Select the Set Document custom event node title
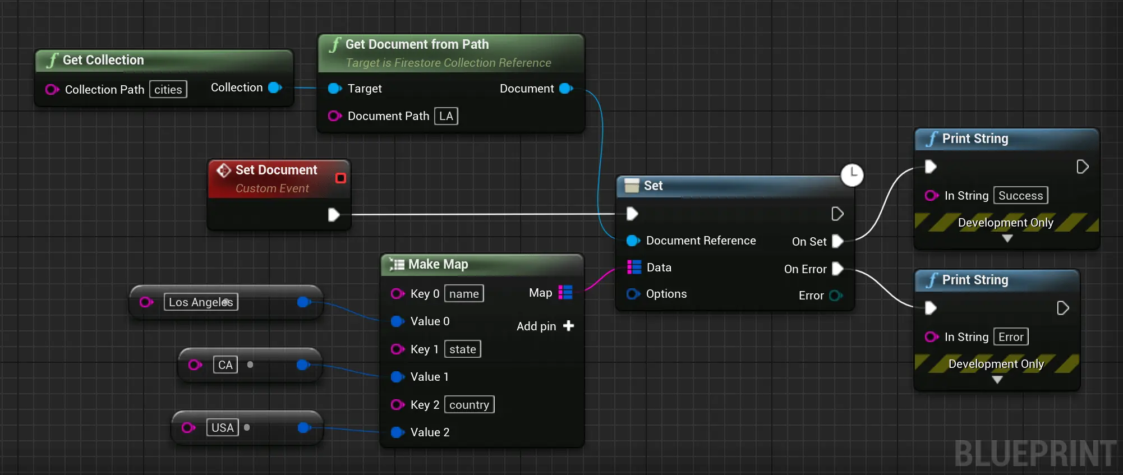The width and height of the screenshot is (1123, 475). pyautogui.click(x=276, y=170)
